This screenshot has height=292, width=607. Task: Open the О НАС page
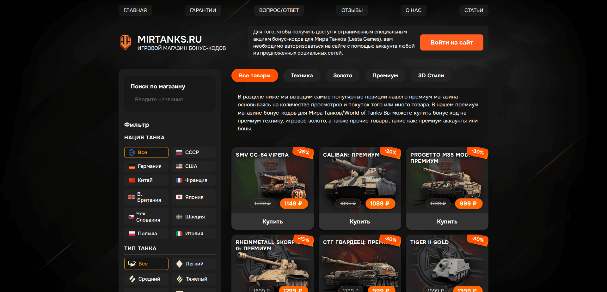point(414,10)
